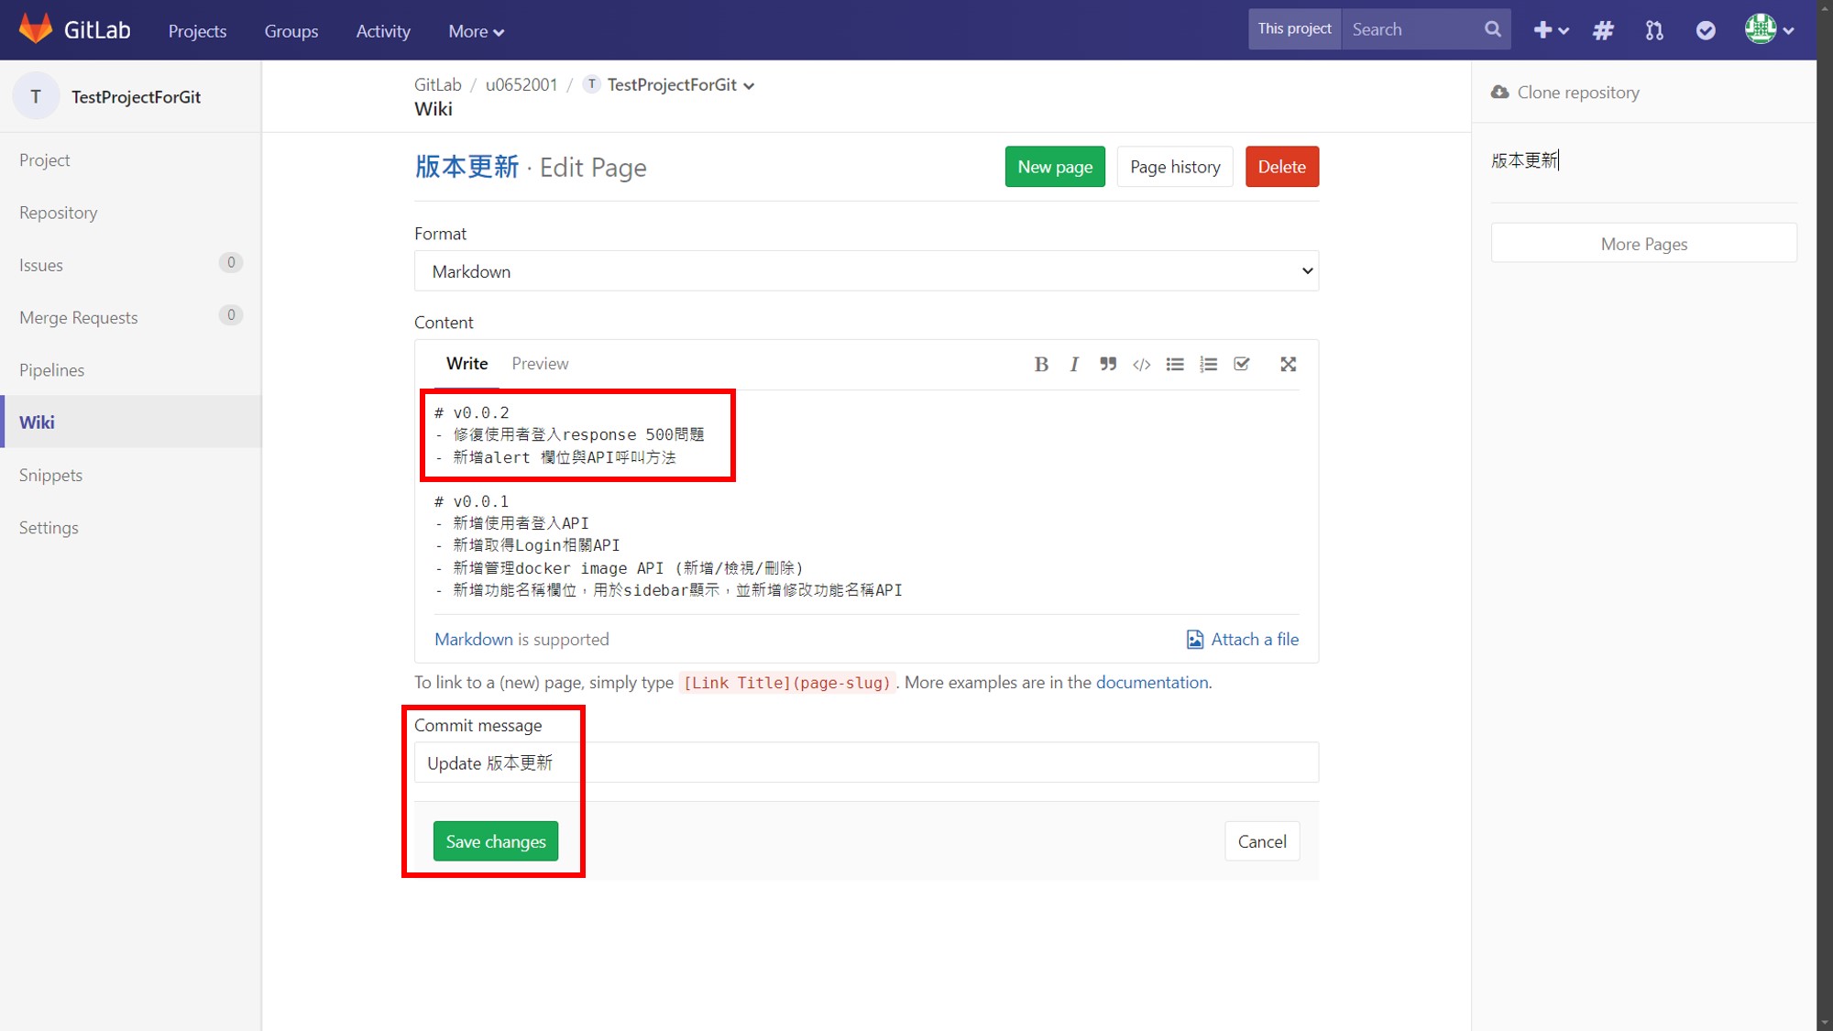
Task: Click the Cancel button
Action: point(1262,841)
